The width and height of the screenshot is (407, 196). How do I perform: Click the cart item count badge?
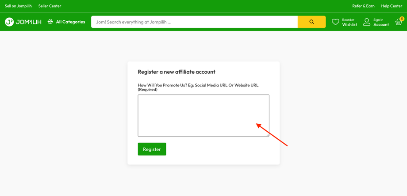point(402,19)
